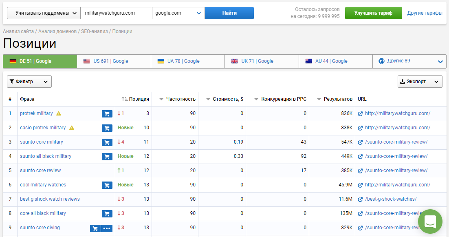
Task: Open the phrase link suunto core review
Action: click(x=40, y=171)
